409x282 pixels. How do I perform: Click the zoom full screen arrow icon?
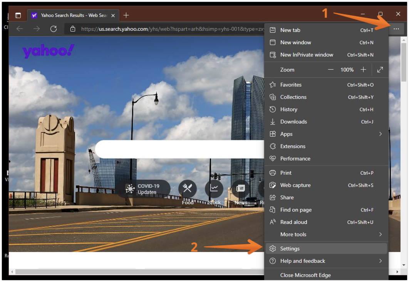[x=380, y=70]
